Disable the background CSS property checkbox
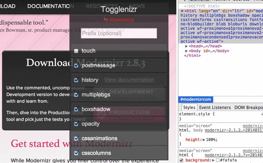 [x=181, y=160]
